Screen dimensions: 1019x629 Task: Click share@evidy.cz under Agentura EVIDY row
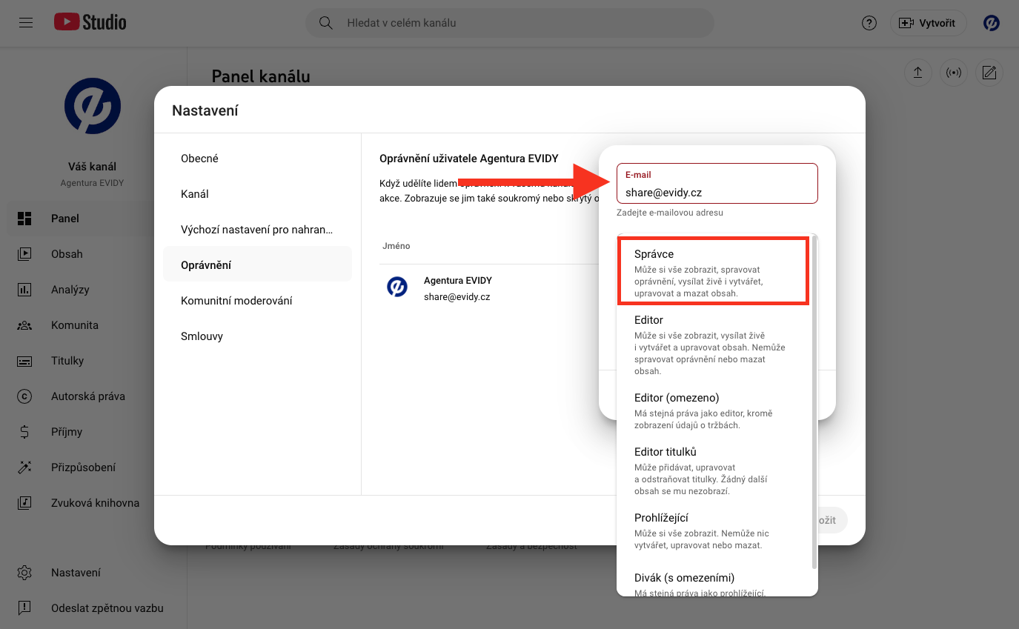(457, 297)
